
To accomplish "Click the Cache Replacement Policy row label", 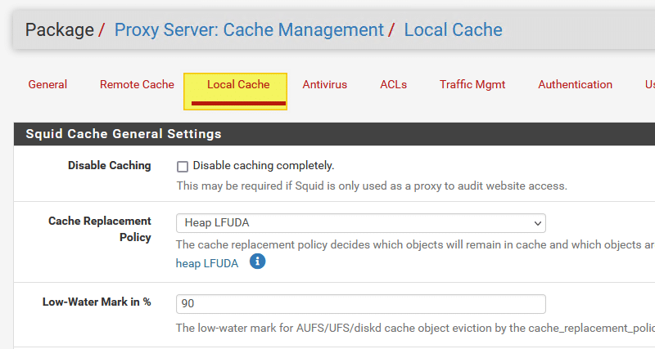I will point(100,229).
